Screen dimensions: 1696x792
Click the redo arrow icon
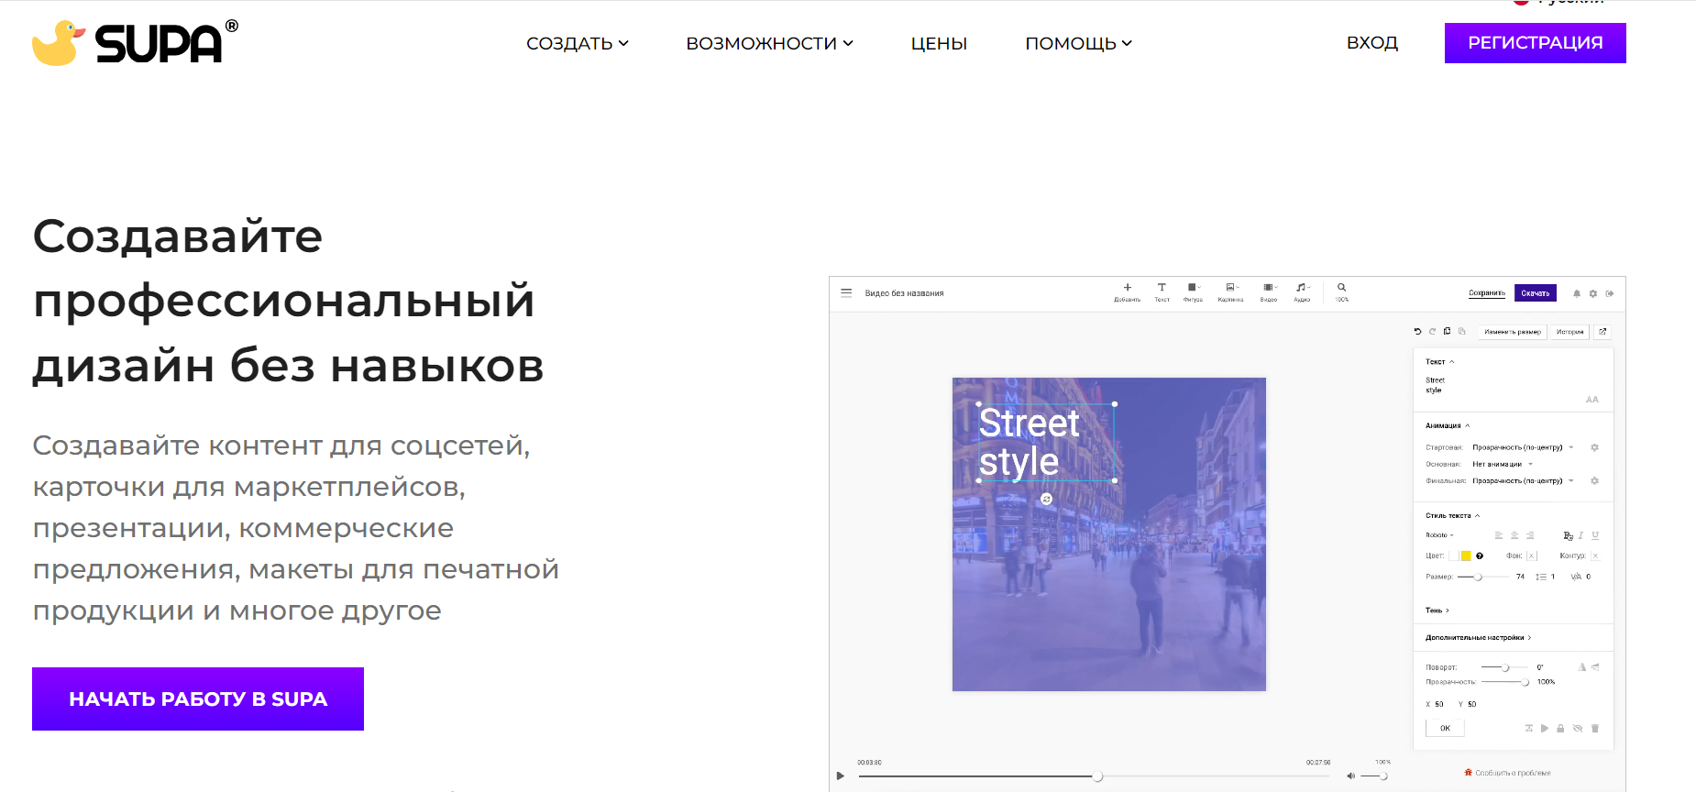point(1432,332)
